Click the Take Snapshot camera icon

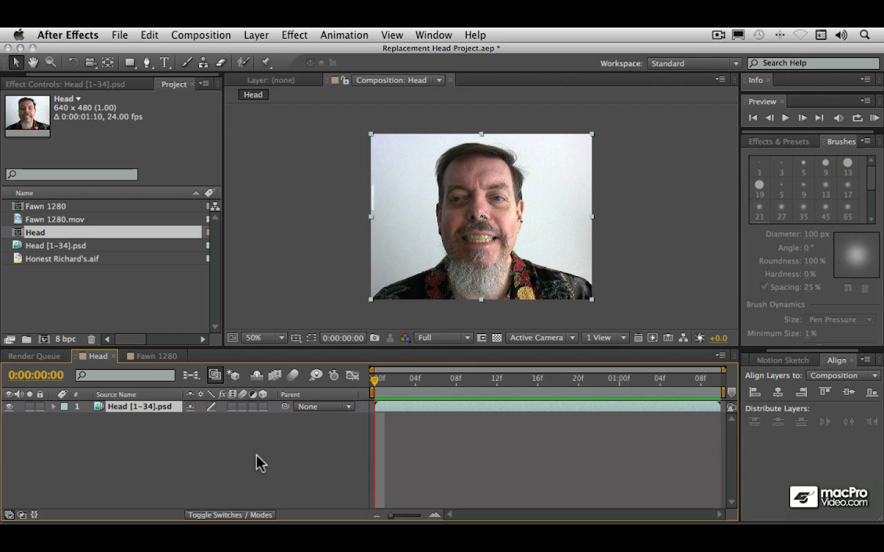(x=374, y=338)
